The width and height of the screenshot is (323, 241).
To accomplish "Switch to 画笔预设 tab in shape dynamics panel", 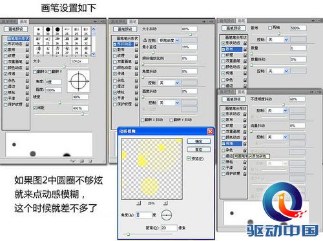I will click(118, 22).
